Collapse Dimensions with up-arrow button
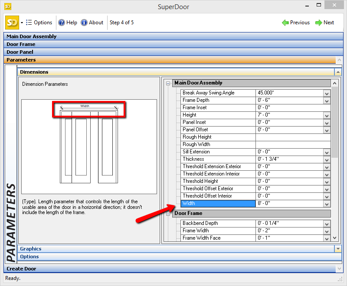Screen dimensions: 347x286 pyautogui.click(x=338, y=72)
